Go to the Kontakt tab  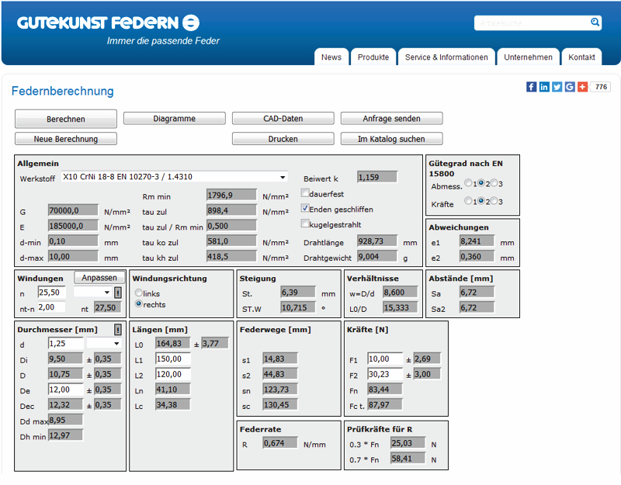point(581,57)
